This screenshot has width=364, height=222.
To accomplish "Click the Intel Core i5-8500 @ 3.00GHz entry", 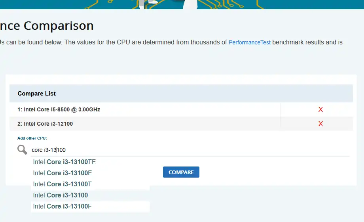I will (59, 109).
